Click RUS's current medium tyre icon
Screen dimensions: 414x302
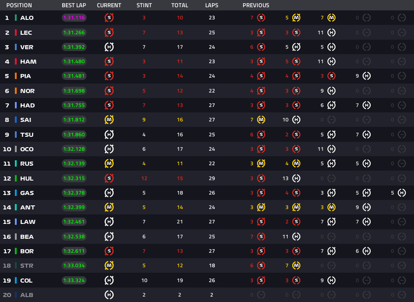click(x=109, y=163)
